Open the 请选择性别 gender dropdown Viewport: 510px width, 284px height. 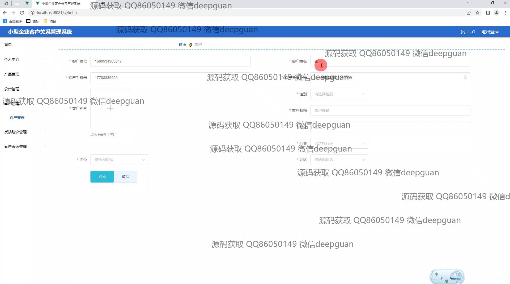339,94
